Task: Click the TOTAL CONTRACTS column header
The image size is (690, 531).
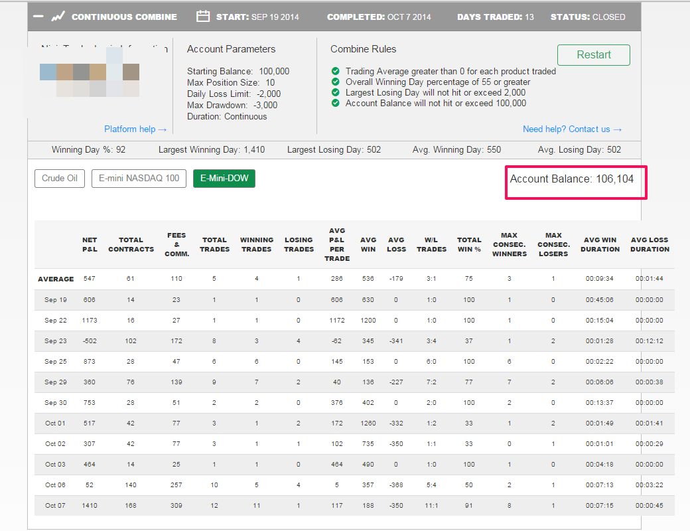Action: (x=131, y=244)
